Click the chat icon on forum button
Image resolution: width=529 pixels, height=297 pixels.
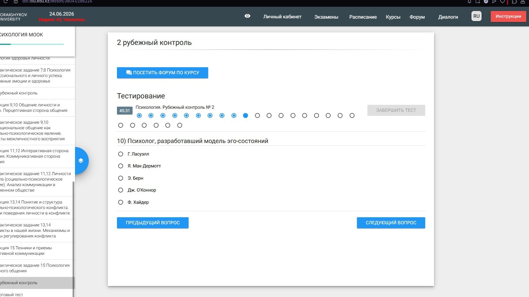(129, 73)
